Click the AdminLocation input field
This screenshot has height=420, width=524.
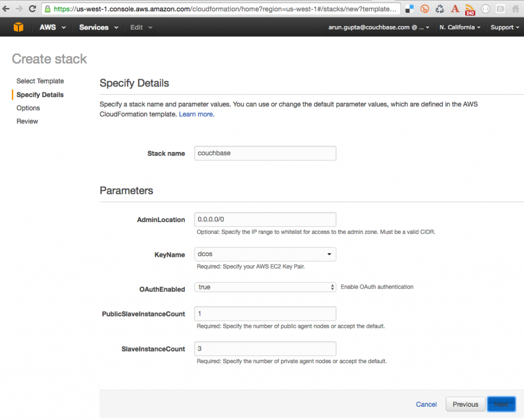point(265,219)
